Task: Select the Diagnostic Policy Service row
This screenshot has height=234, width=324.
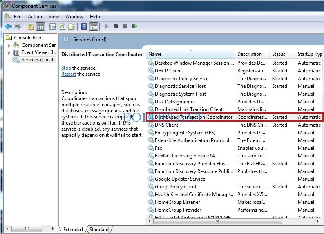Action: tap(235, 79)
